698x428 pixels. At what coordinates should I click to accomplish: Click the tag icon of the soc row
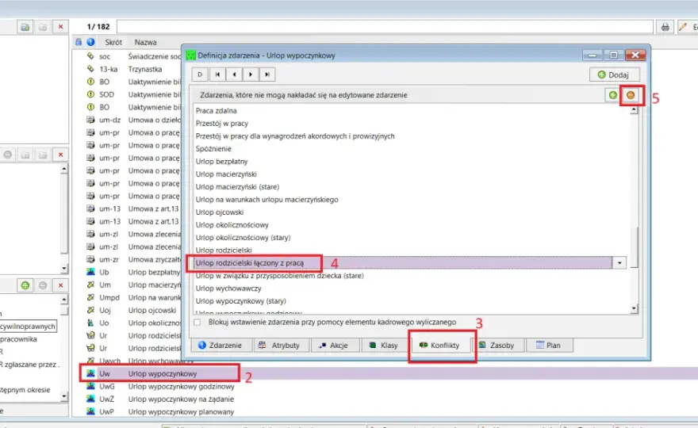coord(90,56)
